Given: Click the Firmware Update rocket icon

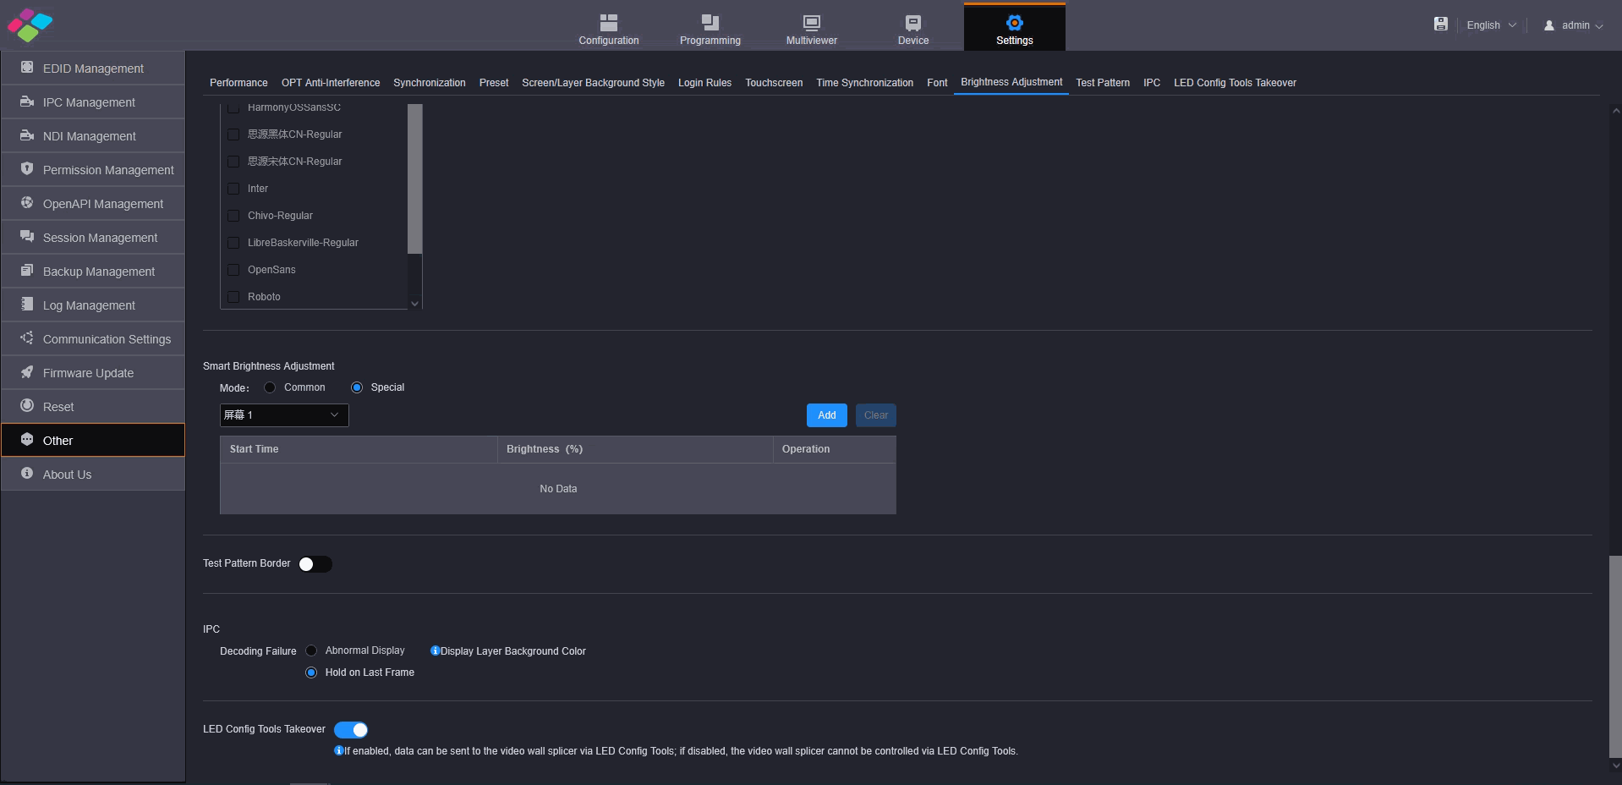Looking at the screenshot, I should [27, 372].
